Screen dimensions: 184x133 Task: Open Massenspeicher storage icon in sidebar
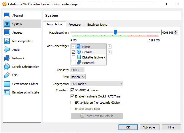[7, 41]
